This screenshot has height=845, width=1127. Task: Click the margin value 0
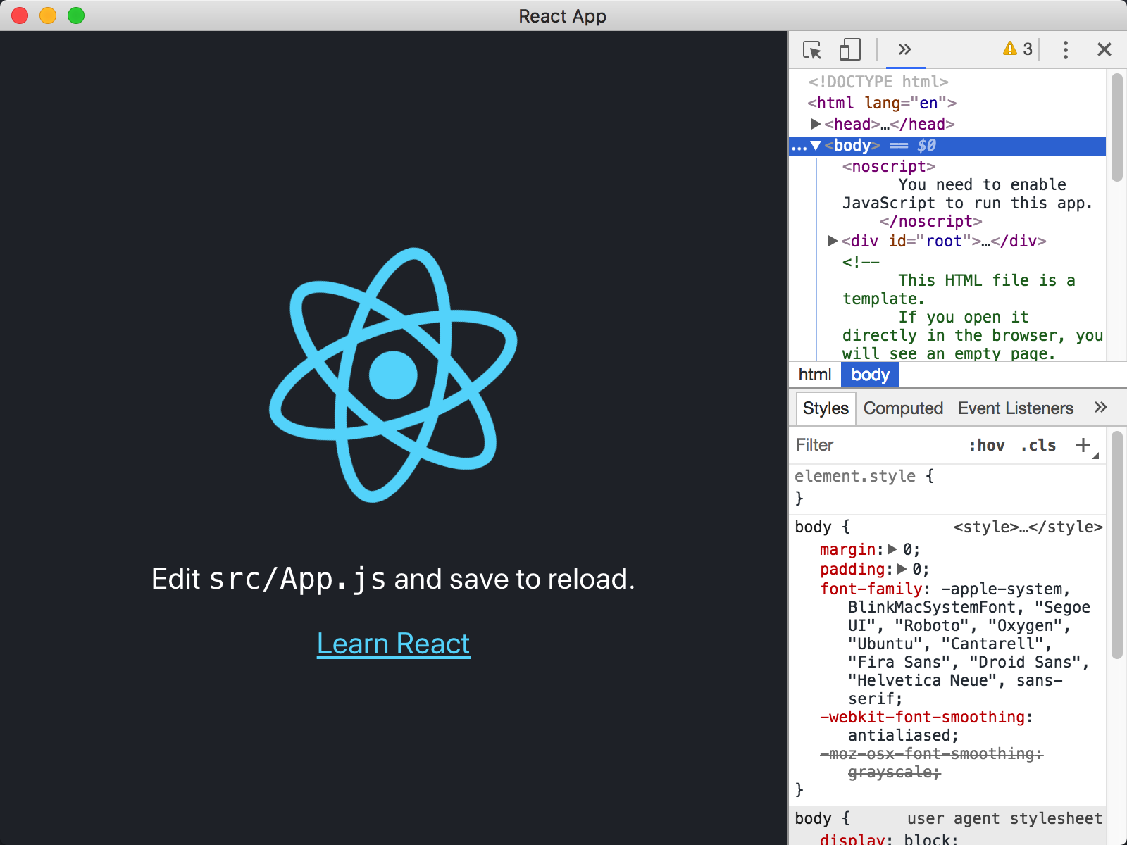click(x=908, y=549)
